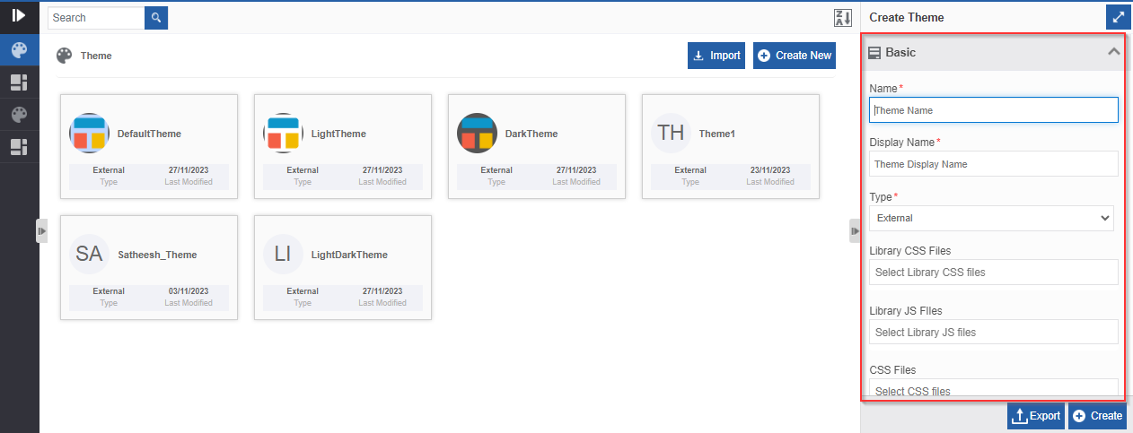Click the 23/11/2023 date on Theme1 card
The image size is (1133, 433).
[770, 170]
